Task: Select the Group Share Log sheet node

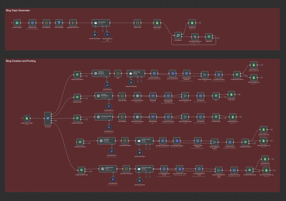Action: (x=265, y=159)
